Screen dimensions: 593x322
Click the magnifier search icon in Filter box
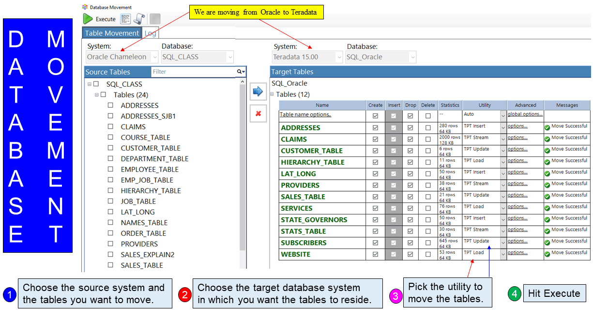(240, 72)
